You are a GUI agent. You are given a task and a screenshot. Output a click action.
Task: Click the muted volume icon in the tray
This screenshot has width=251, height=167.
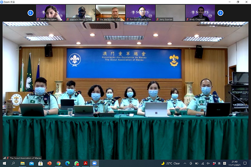pos(208,163)
